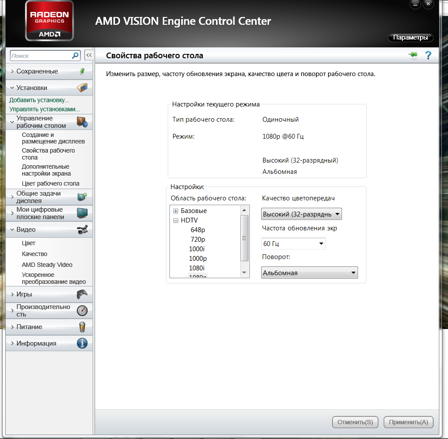Open Цвет рабочего стола page
The width and height of the screenshot is (448, 439).
(50, 183)
